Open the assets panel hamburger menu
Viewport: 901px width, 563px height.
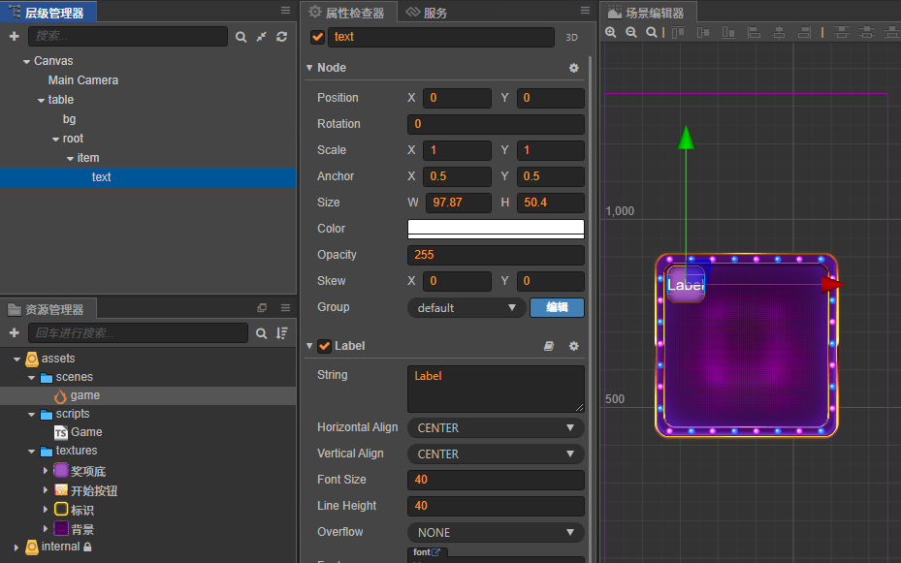(x=285, y=307)
